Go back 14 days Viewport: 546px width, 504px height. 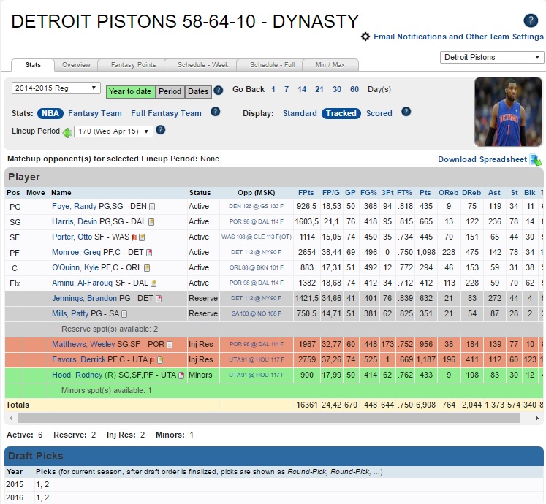click(302, 89)
